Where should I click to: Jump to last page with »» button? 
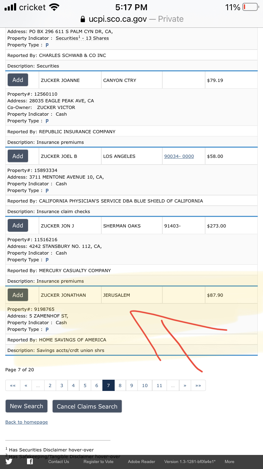(x=198, y=385)
